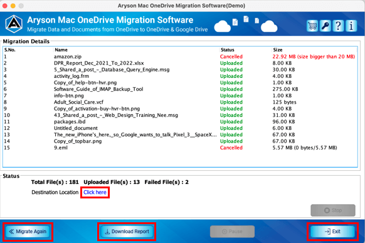Select The_new_iPhone's_here file row
This screenshot has width=365, height=243.
(180, 135)
